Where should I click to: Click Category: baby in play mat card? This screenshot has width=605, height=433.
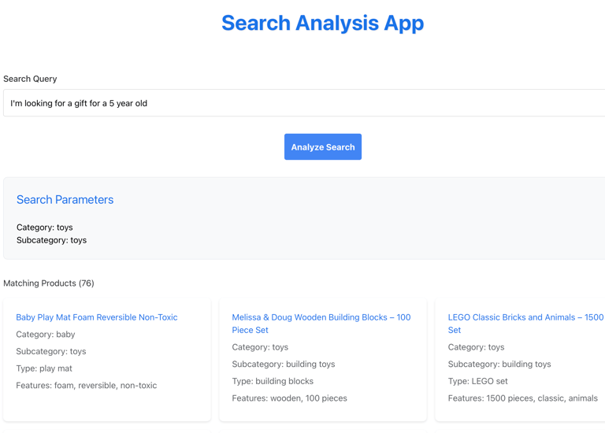pyautogui.click(x=46, y=335)
